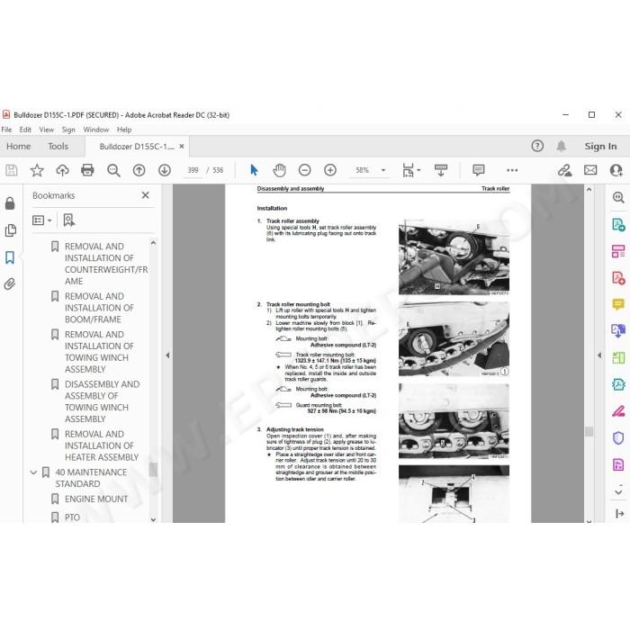
Task: Go to previous page arrow
Action: tap(139, 170)
